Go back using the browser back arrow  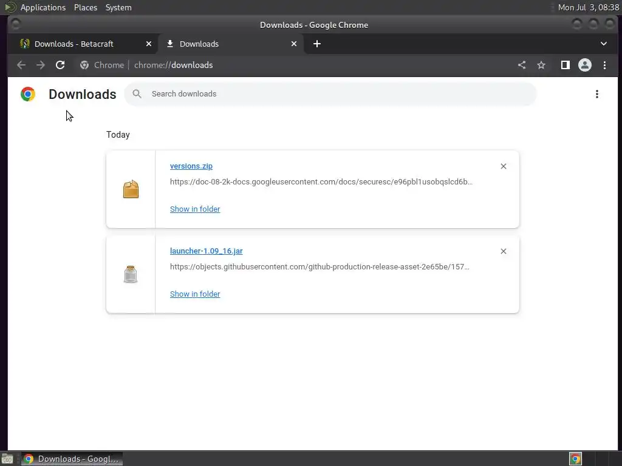coord(21,65)
